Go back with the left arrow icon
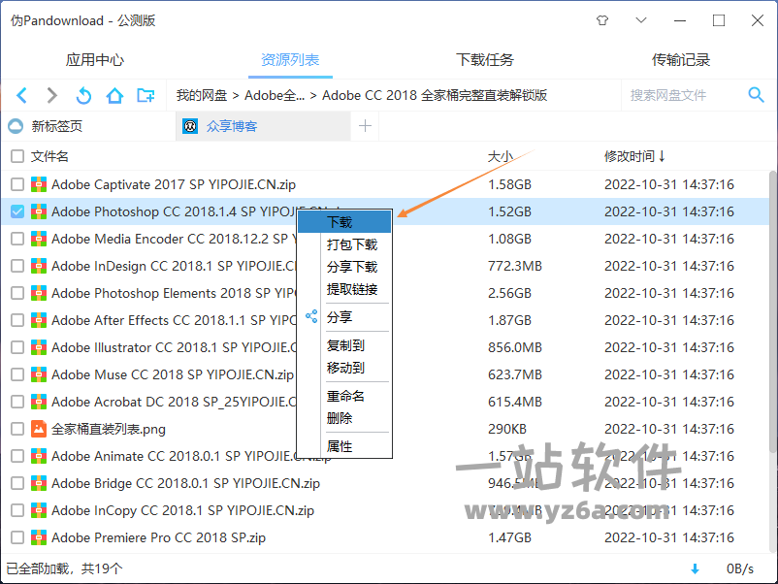Image resolution: width=778 pixels, height=584 pixels. (22, 95)
